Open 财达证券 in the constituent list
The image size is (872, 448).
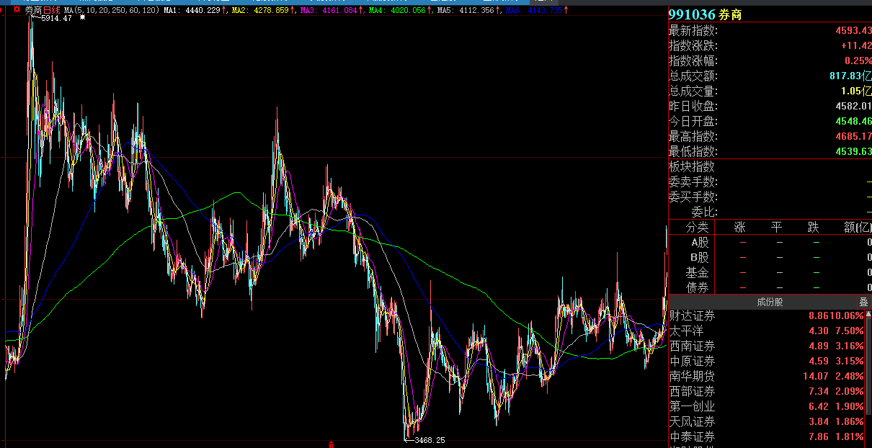[x=692, y=316]
